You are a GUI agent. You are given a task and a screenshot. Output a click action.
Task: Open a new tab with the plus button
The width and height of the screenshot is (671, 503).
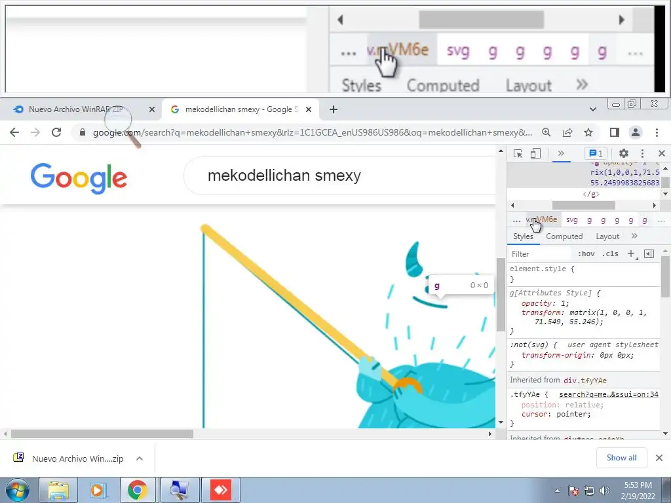point(334,109)
